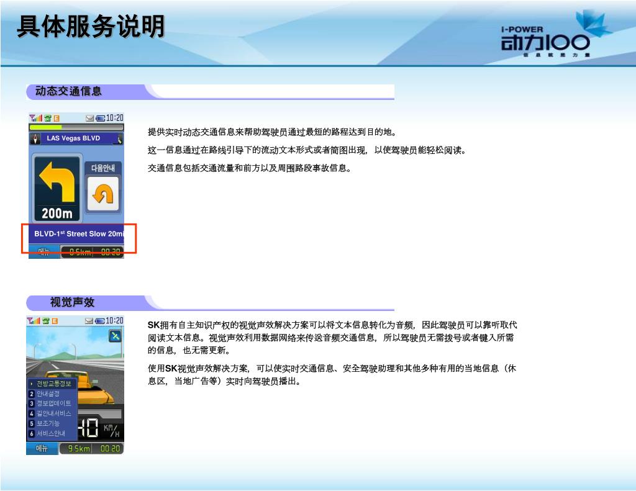This screenshot has width=636, height=491.
Task: Click the U-turn icon under 다음안내
Action: point(103,194)
